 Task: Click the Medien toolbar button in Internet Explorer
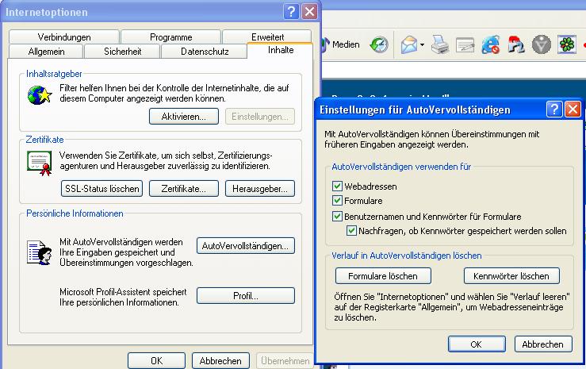[341, 44]
